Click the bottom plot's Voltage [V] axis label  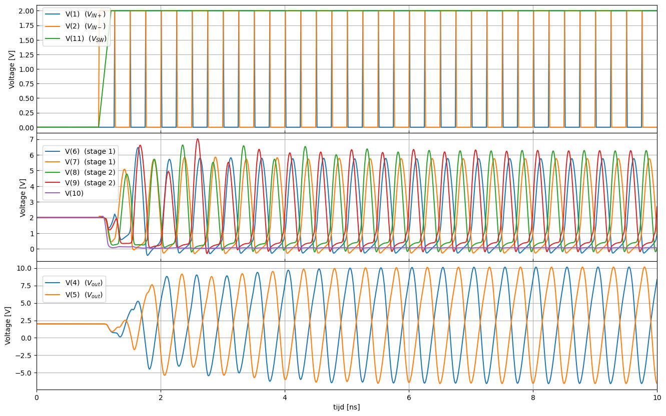(8, 325)
